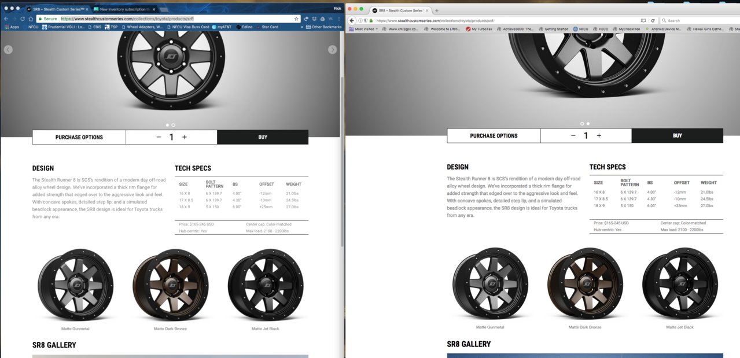This screenshot has height=358, width=740.
Task: Click the Firefox address bar URL
Action: point(435,20)
